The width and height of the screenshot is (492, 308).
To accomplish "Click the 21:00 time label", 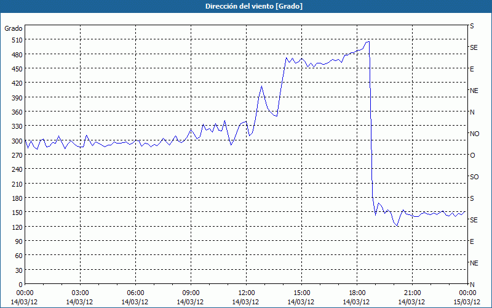I will click(x=412, y=293).
